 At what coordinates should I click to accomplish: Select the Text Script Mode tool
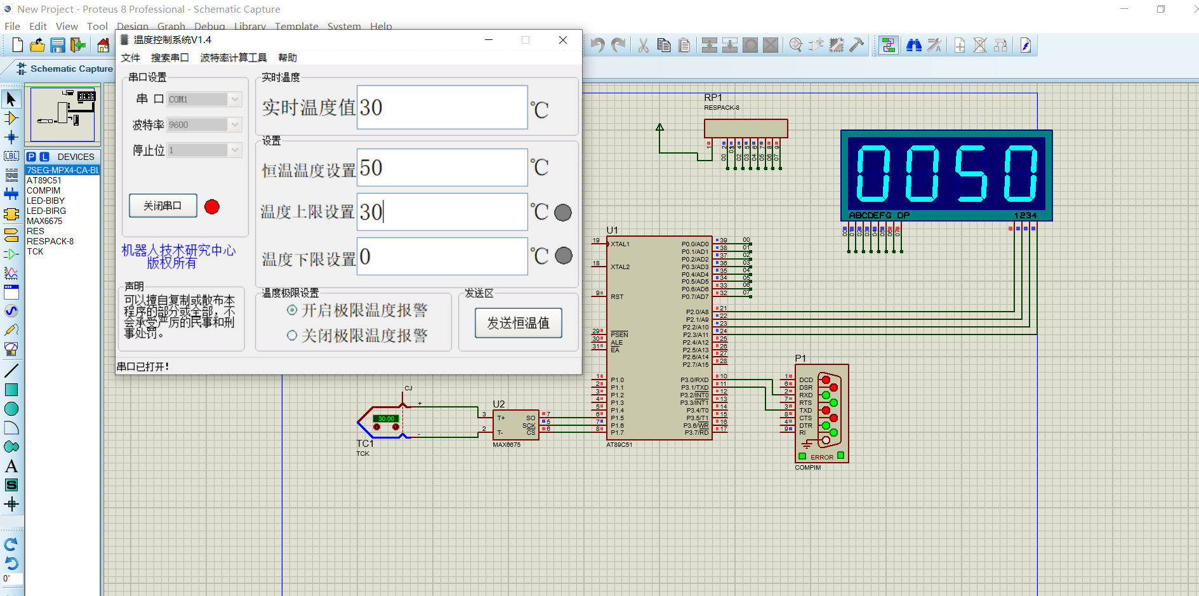11,175
